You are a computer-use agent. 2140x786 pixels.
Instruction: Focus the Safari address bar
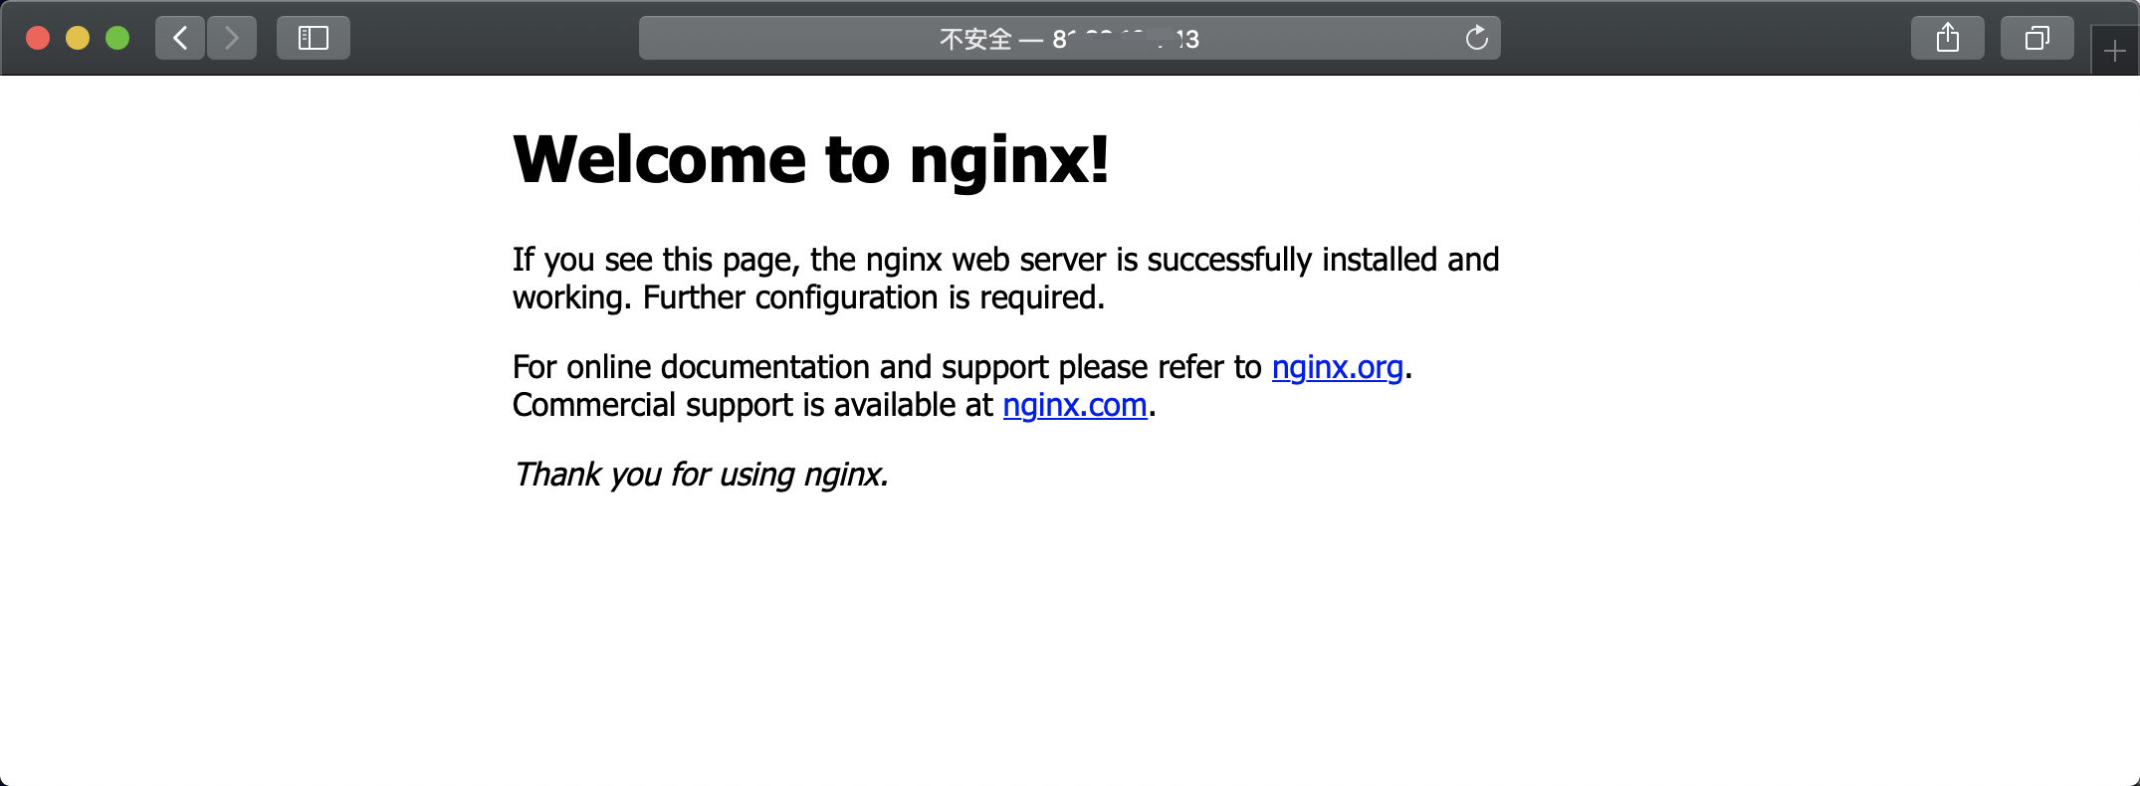(x=1070, y=38)
